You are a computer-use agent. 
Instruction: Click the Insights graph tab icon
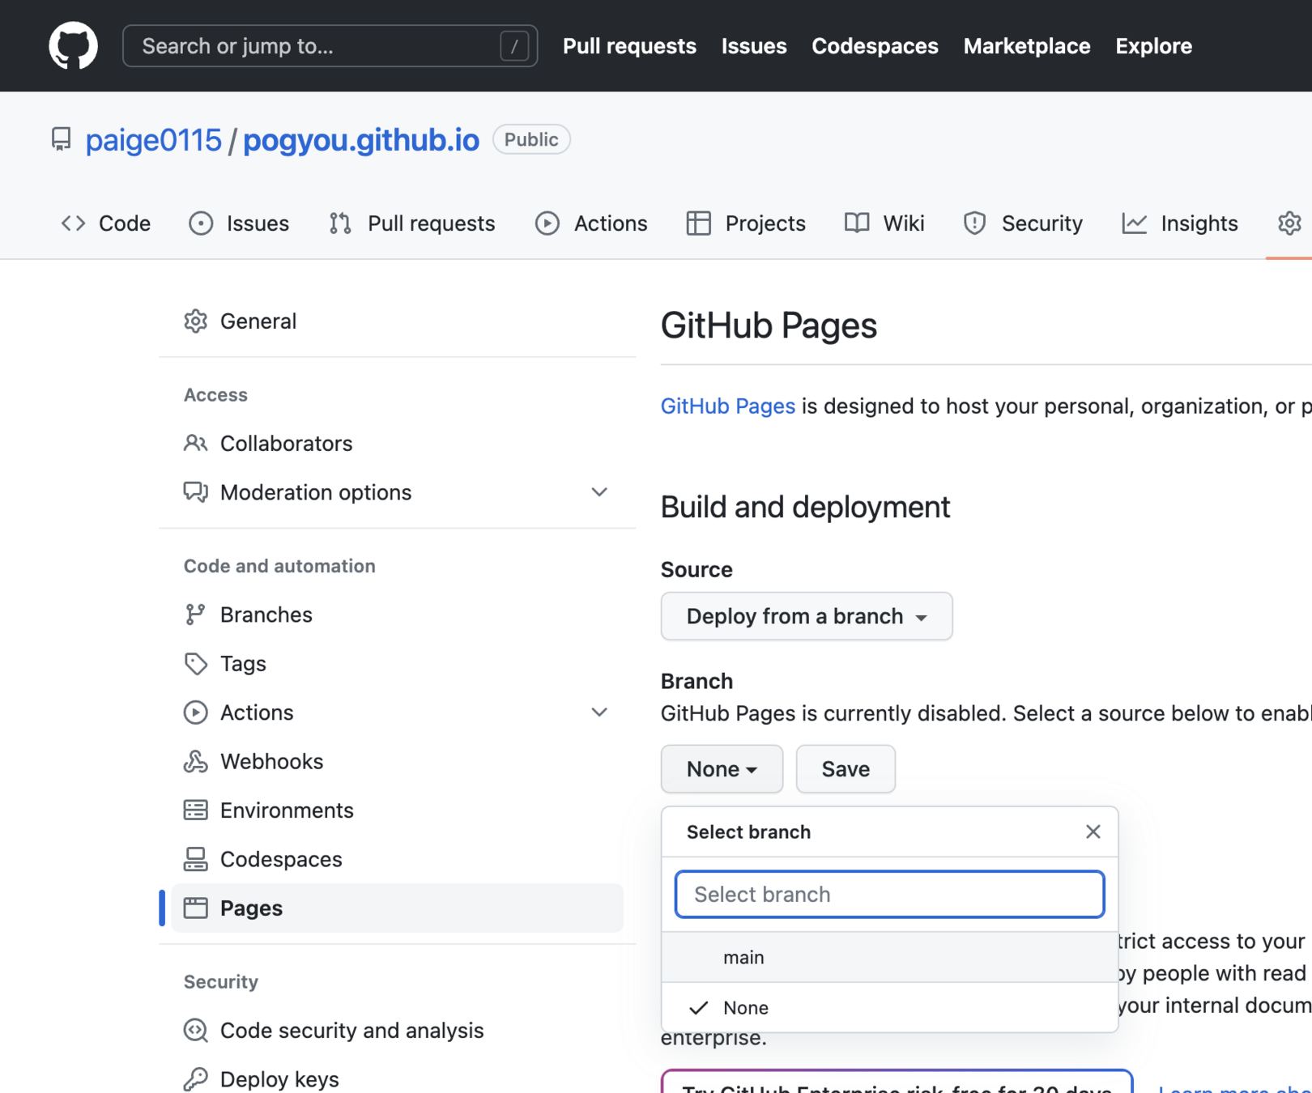[1135, 223]
